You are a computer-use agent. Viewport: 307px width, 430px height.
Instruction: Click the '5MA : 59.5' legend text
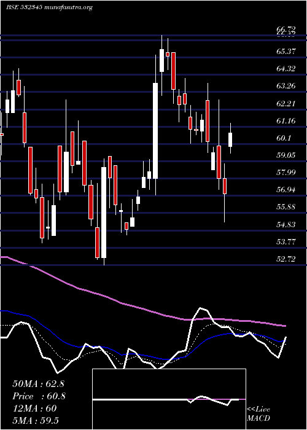(36, 420)
